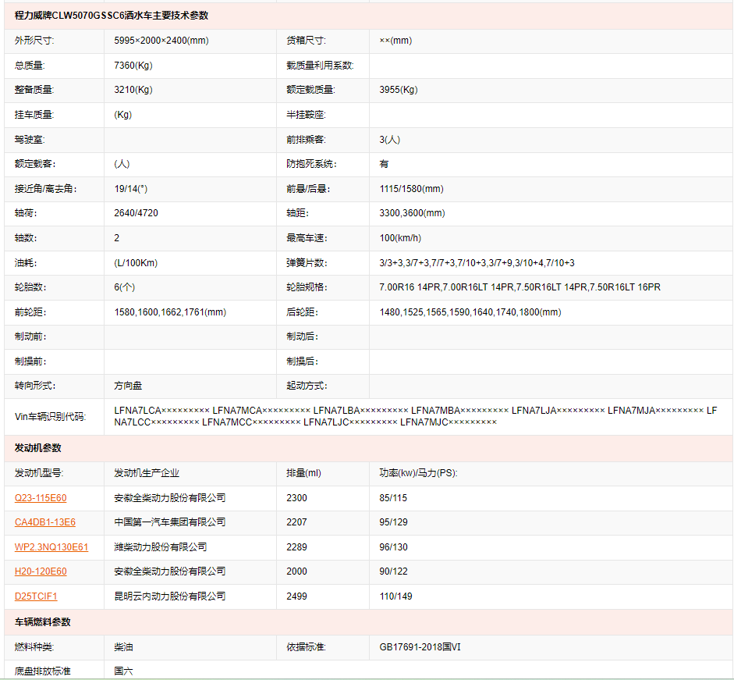
Task: Click the tire count value 6(个)
Action: (x=124, y=287)
